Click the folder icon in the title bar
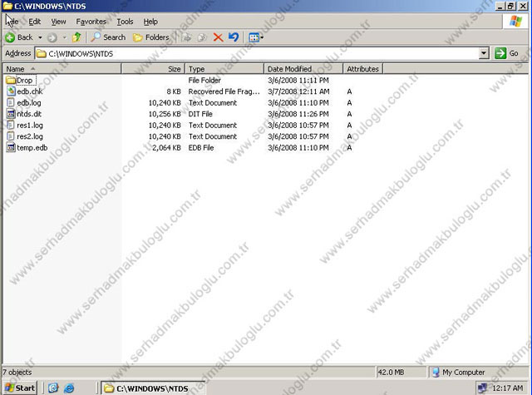The image size is (532, 395). click(7, 6)
